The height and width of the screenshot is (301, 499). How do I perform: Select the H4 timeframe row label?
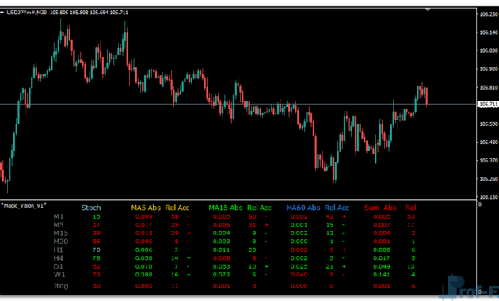click(59, 258)
